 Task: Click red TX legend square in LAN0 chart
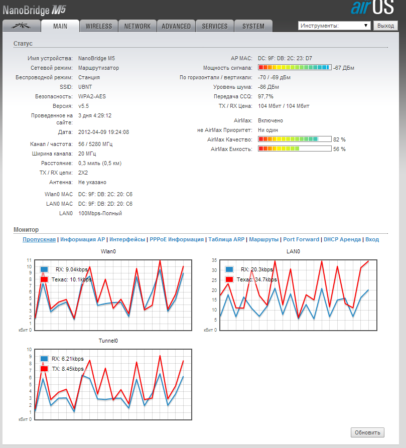(229, 279)
